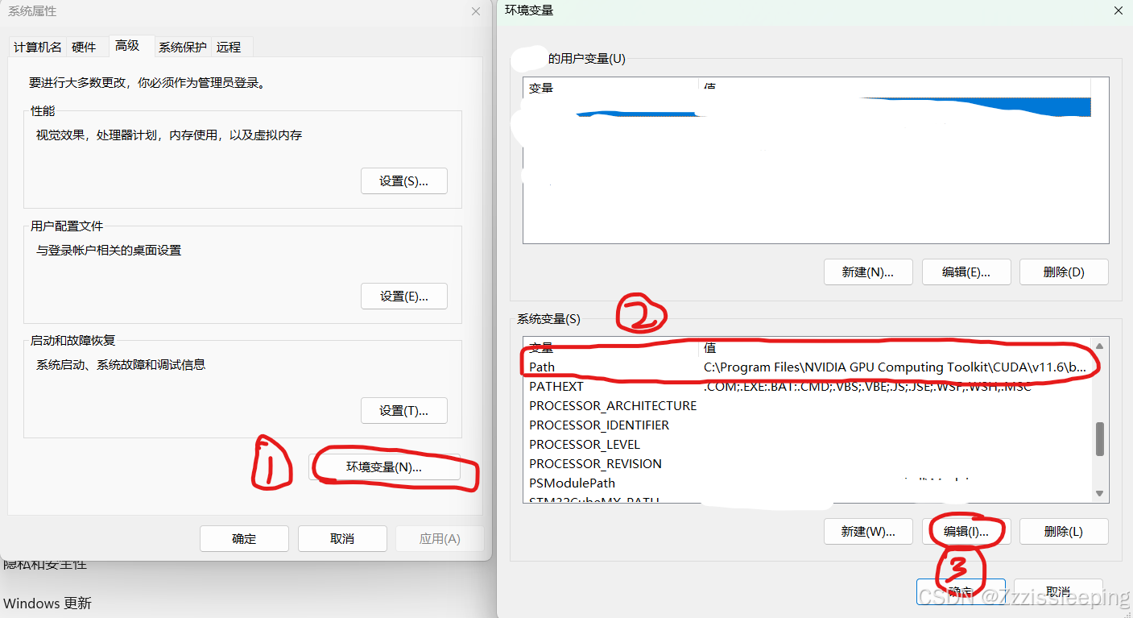Cancel the environment variables dialog

pos(1058,591)
